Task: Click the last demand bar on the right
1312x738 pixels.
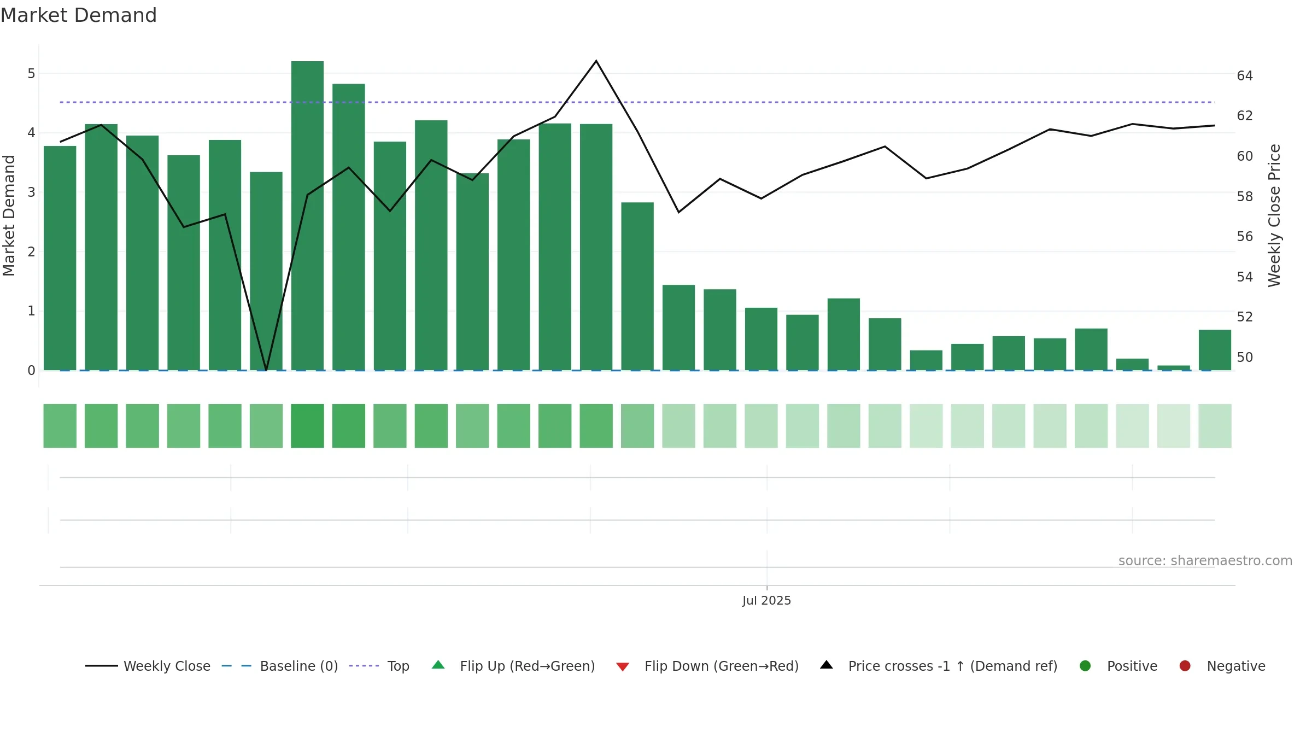Action: click(1215, 350)
